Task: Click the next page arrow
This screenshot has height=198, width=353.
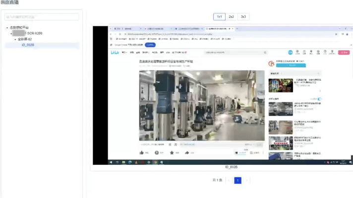Action: click(x=246, y=181)
